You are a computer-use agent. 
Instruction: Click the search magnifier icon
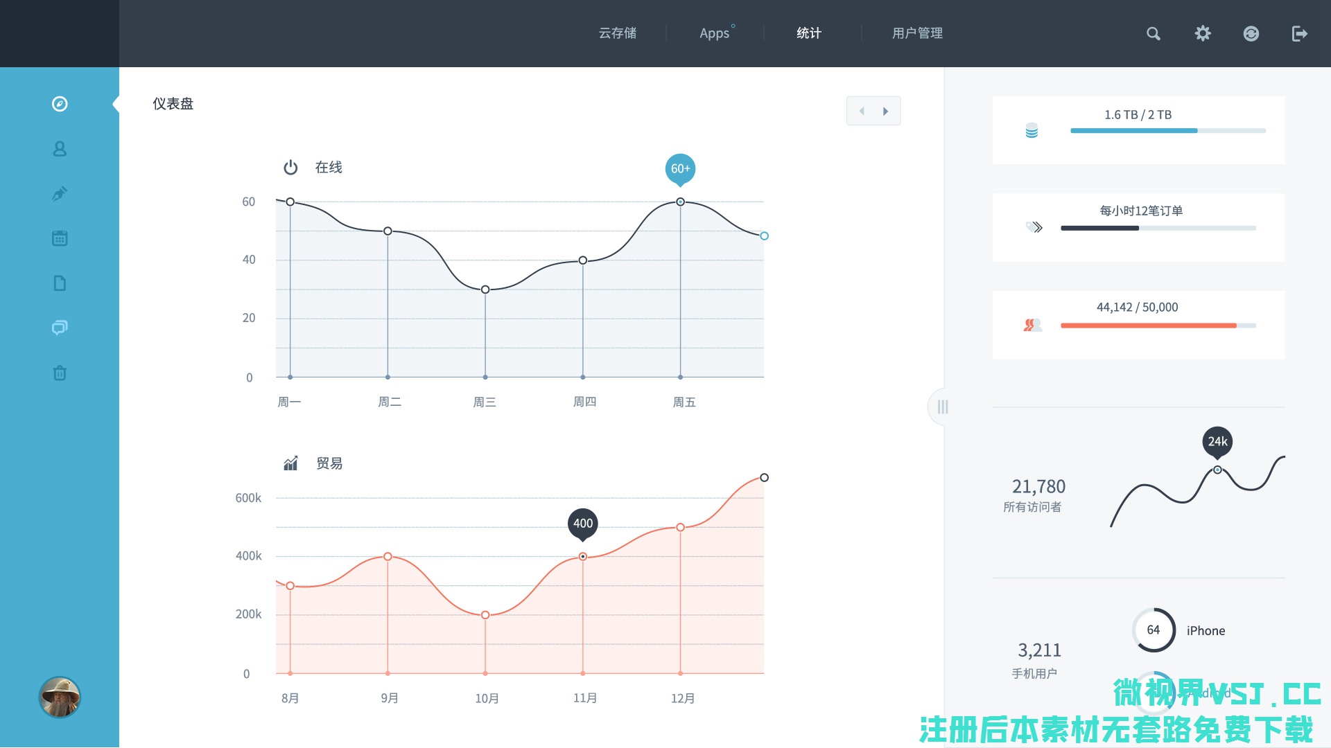point(1153,33)
